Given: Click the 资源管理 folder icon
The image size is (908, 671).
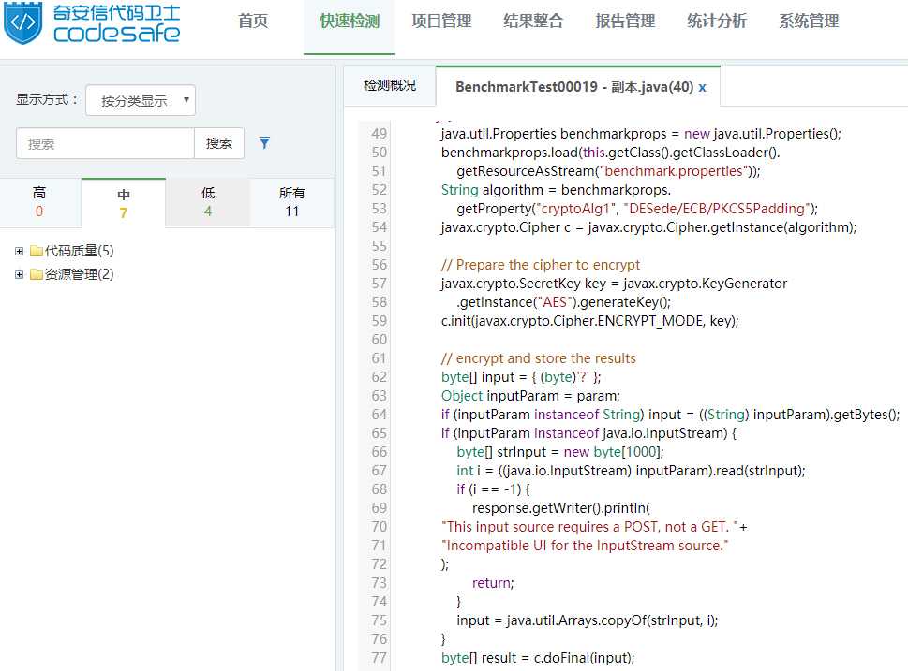Looking at the screenshot, I should (37, 274).
